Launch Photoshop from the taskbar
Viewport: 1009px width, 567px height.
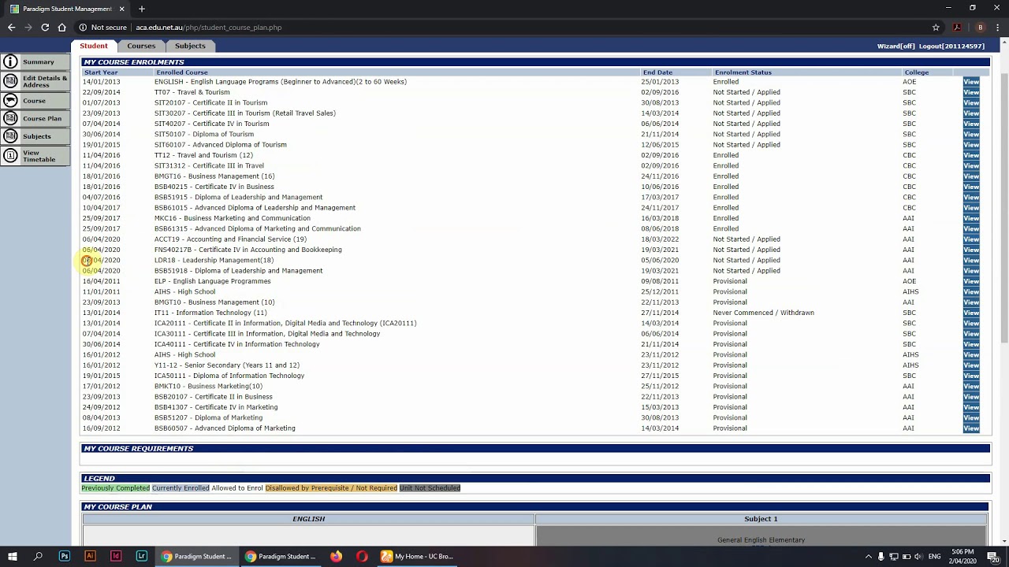pyautogui.click(x=64, y=556)
